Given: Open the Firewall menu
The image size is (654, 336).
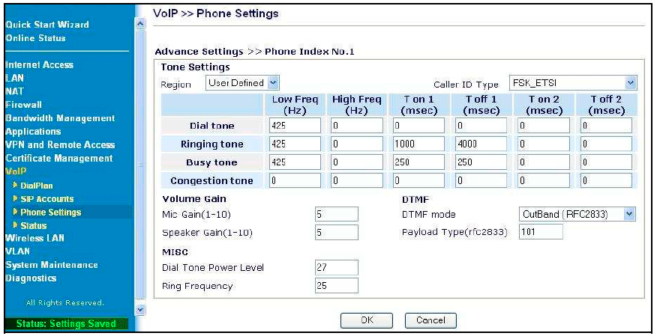Looking at the screenshot, I should pyautogui.click(x=23, y=105).
